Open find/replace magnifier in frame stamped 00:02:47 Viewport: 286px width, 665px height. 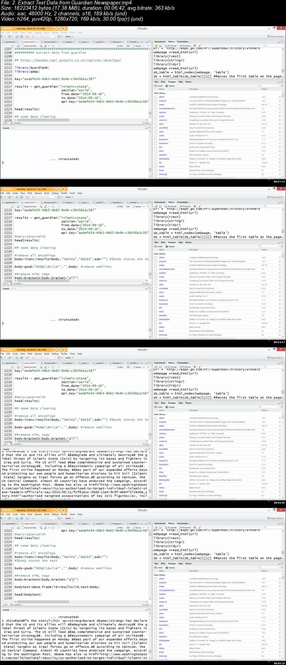42,206
